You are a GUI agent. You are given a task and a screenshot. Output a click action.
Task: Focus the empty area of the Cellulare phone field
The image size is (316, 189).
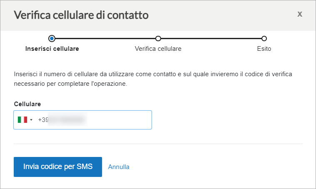pos(119,120)
